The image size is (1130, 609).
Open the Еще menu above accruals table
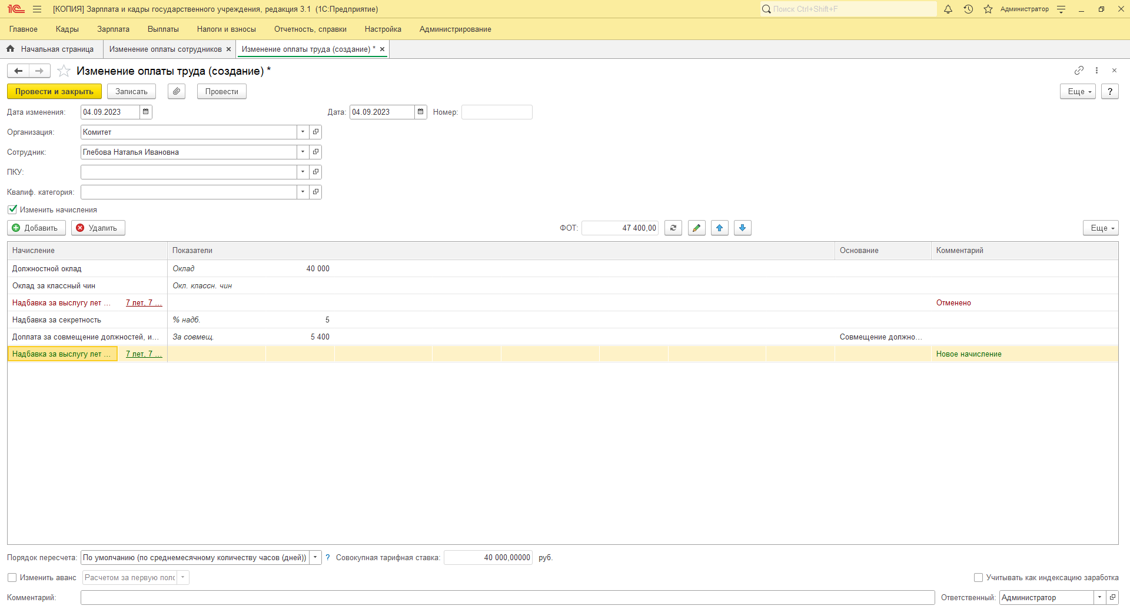(1101, 228)
